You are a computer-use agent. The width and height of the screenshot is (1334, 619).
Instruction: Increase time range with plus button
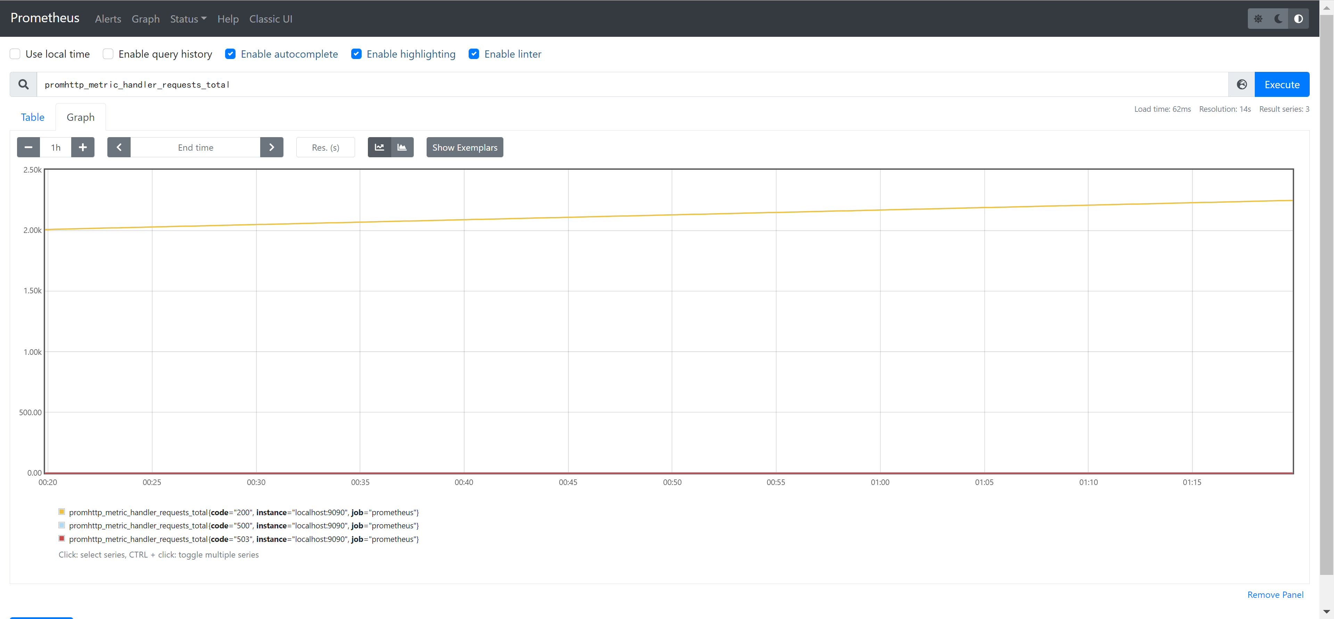[x=83, y=148]
